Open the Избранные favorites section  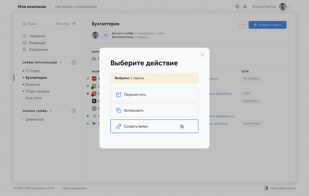click(x=38, y=49)
